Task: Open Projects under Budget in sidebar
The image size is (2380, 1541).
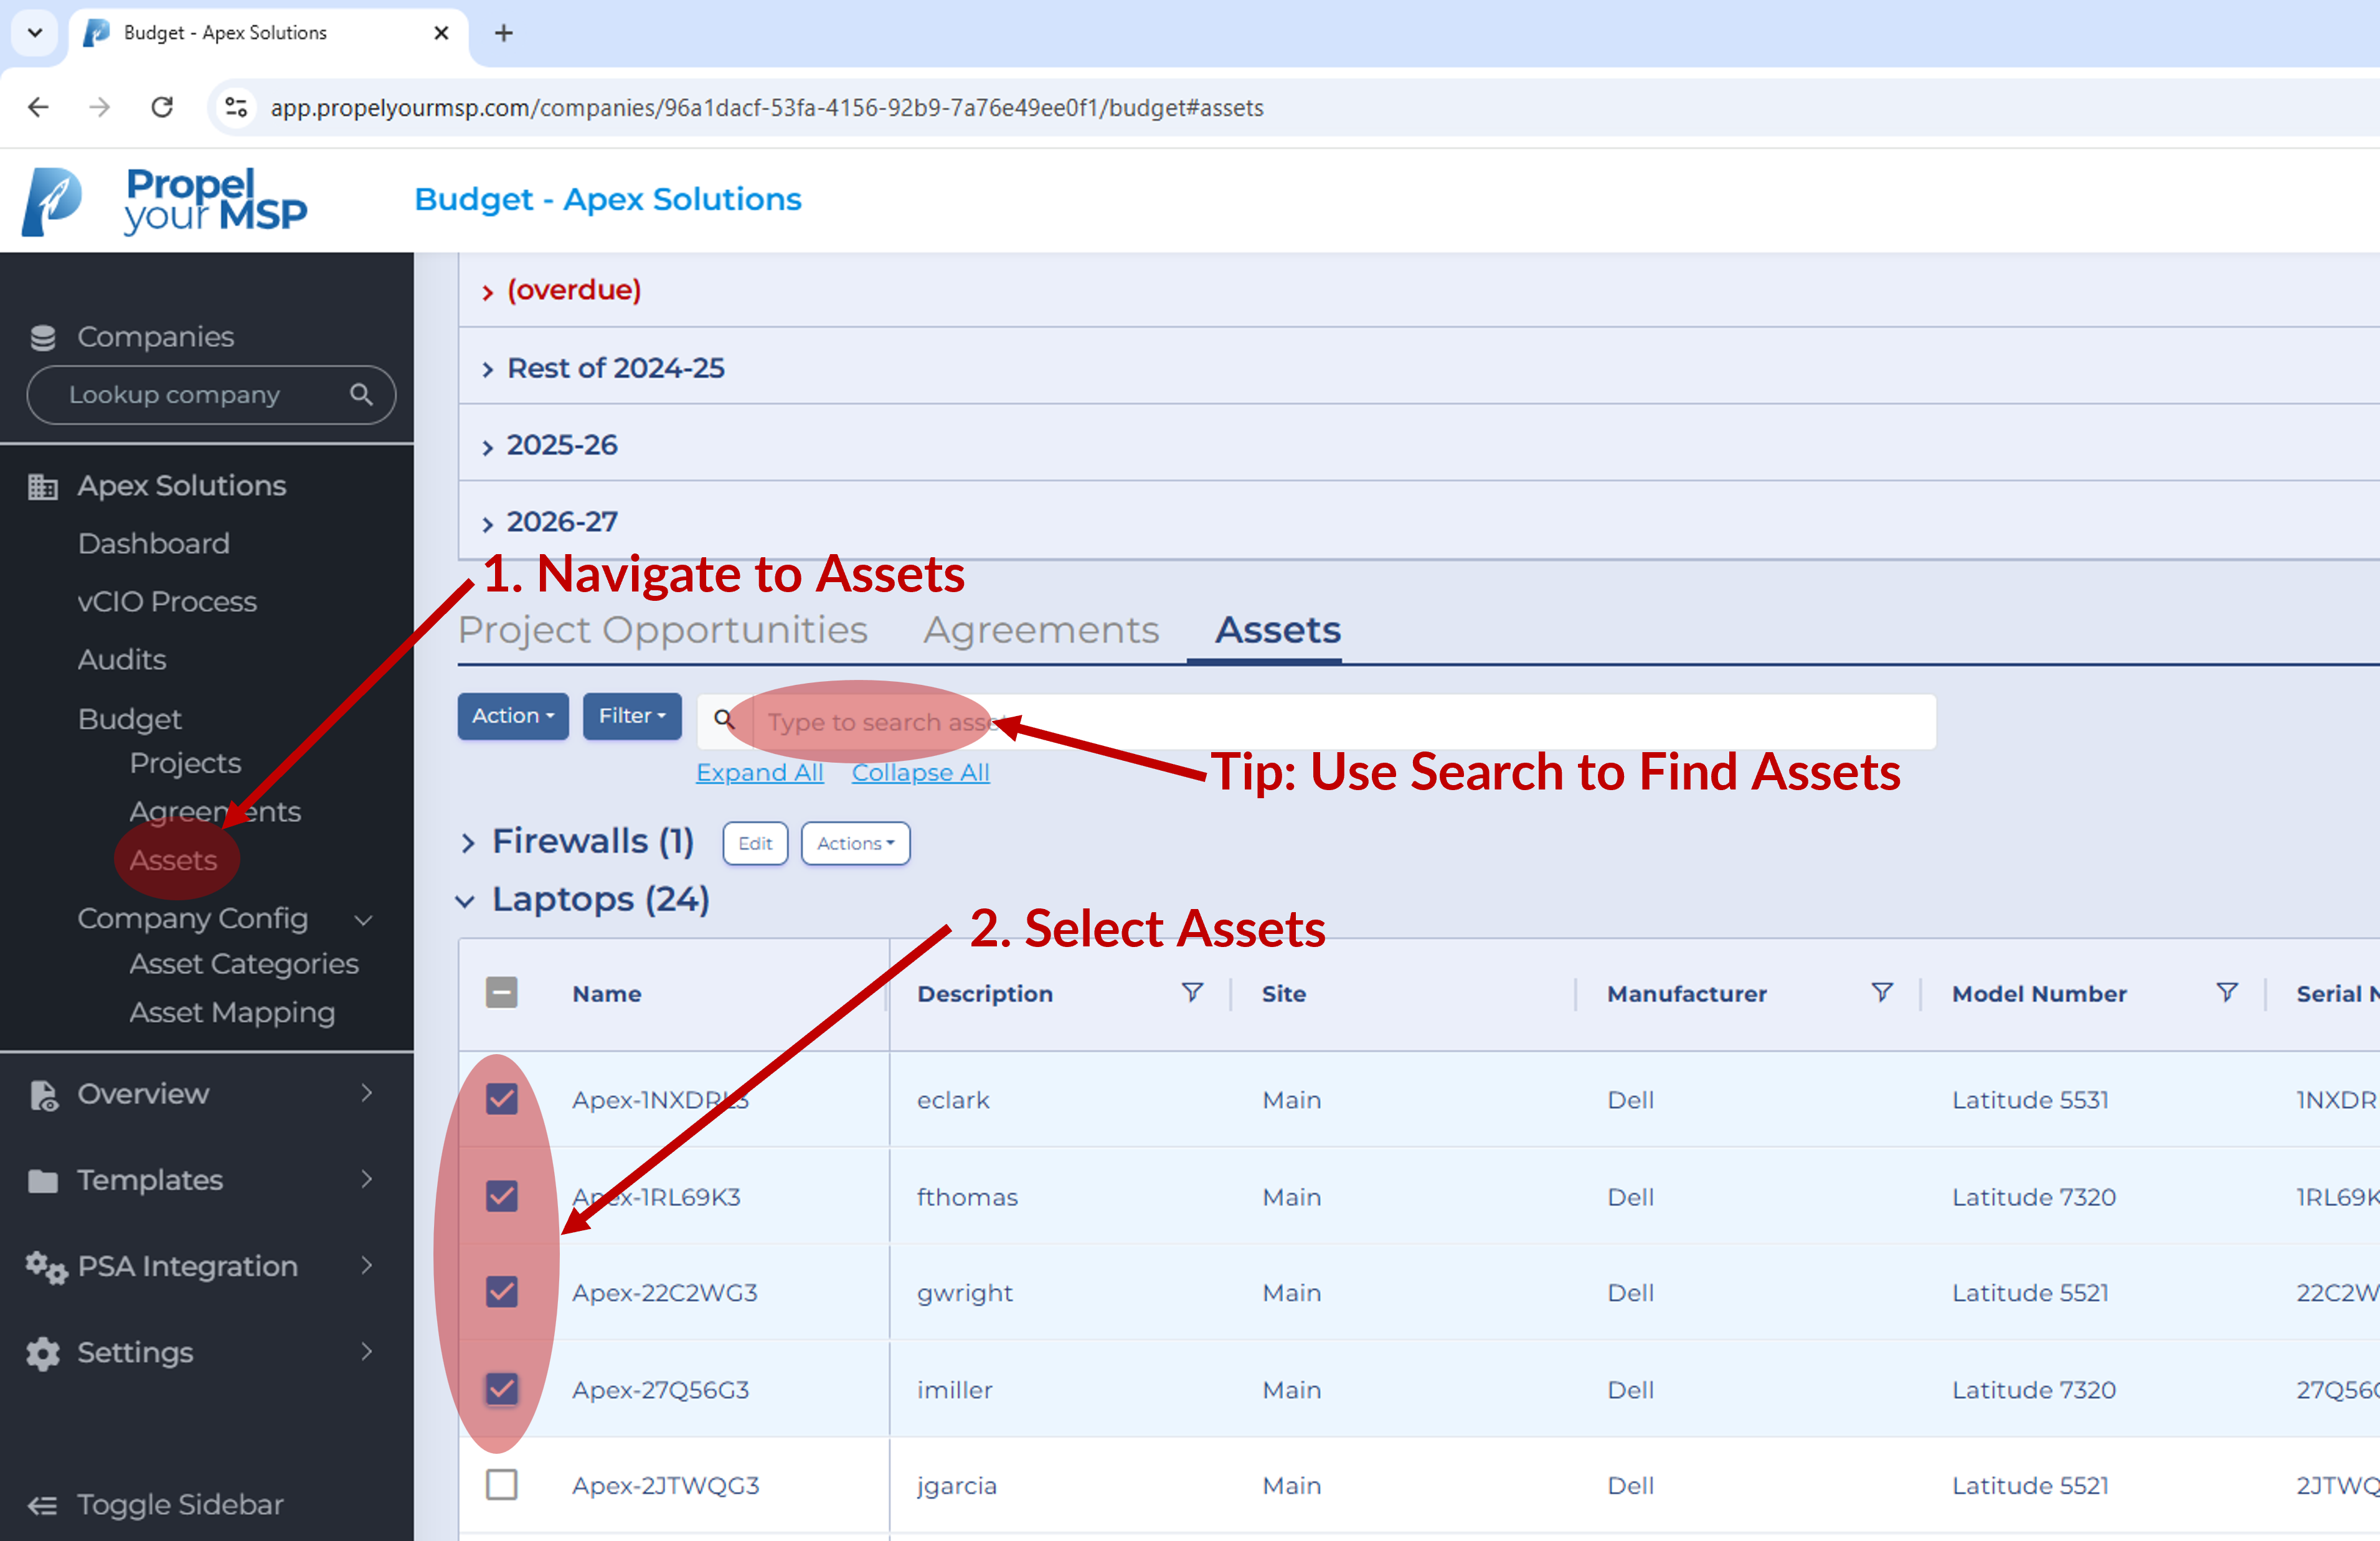Action: (x=185, y=764)
